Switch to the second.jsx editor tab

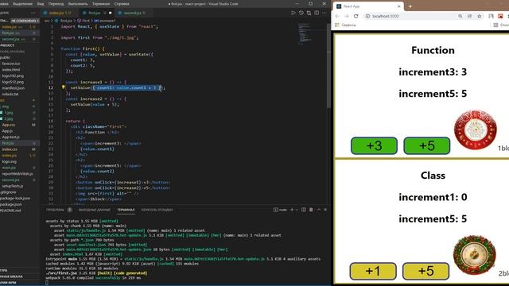tap(133, 13)
